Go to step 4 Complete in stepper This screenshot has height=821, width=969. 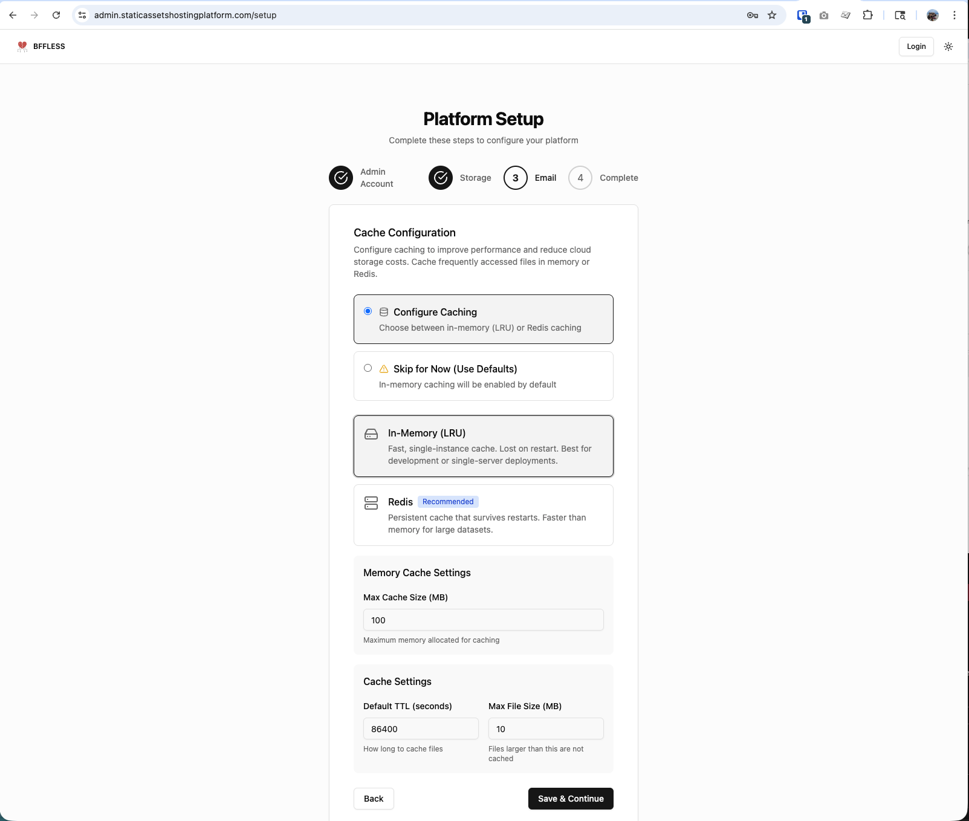pyautogui.click(x=580, y=178)
